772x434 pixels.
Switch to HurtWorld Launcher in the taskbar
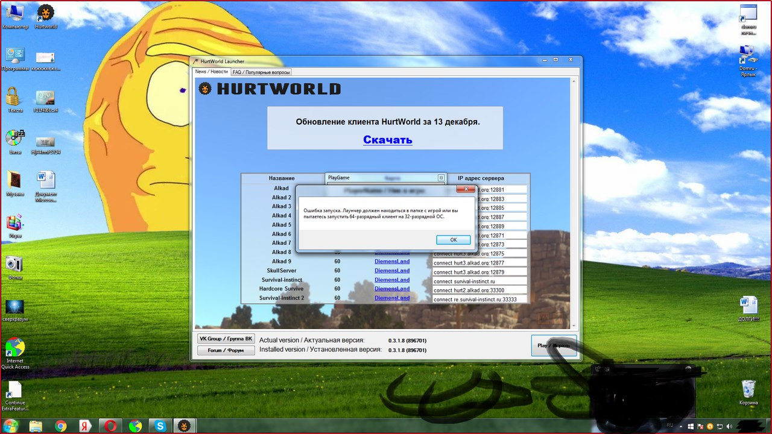(x=185, y=426)
